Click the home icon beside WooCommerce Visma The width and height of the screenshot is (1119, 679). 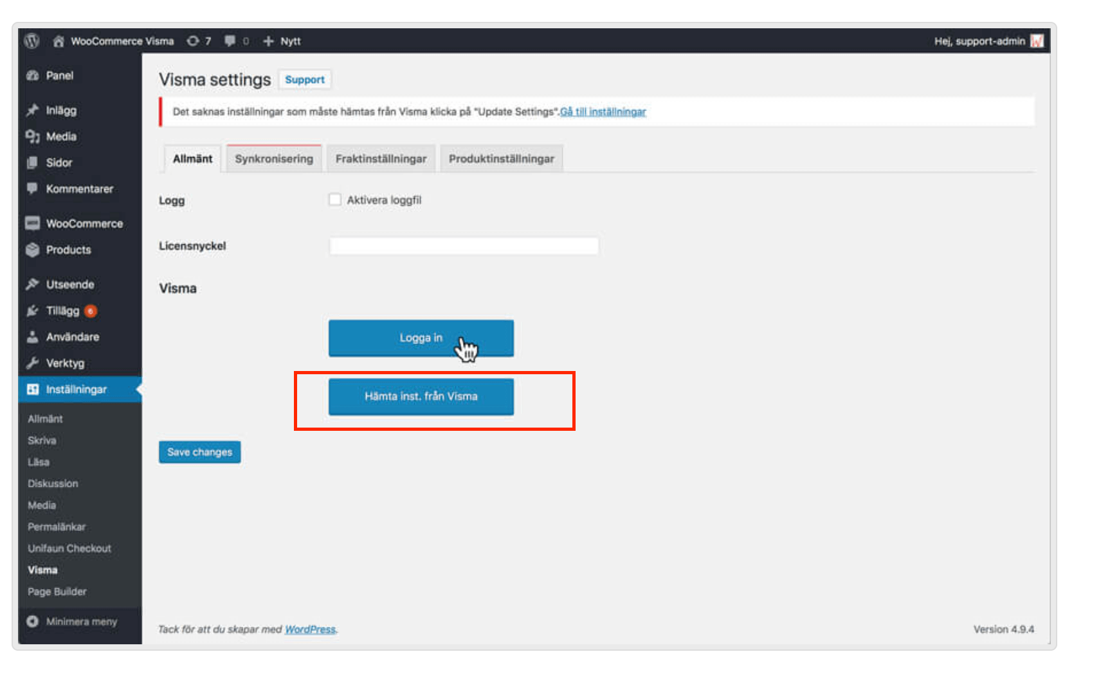(59, 41)
